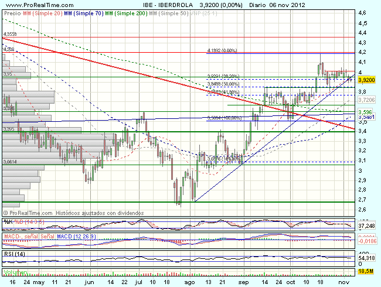
Task: Click the Precio legend label
Action: (13, 13)
